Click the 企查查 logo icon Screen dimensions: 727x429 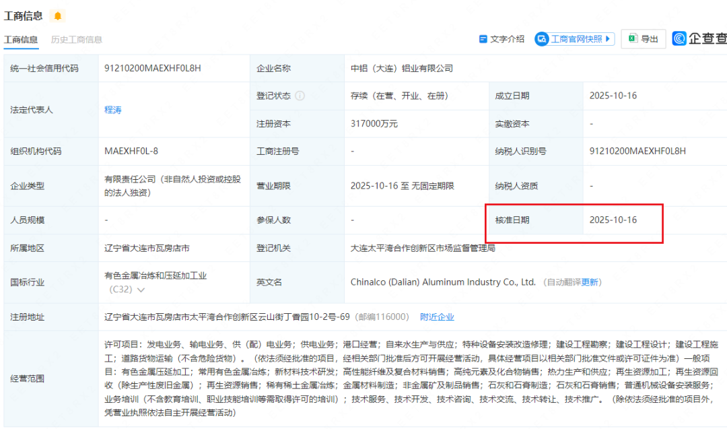(x=679, y=38)
